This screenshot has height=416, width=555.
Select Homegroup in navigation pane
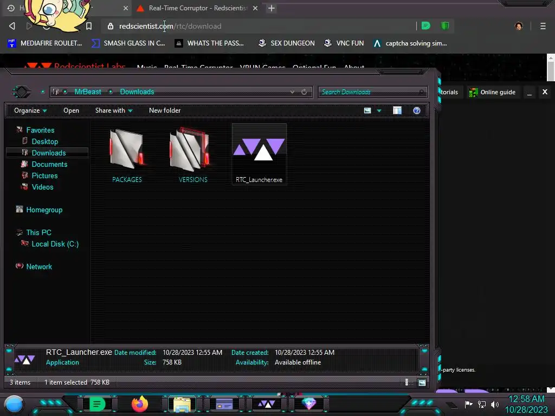44,210
